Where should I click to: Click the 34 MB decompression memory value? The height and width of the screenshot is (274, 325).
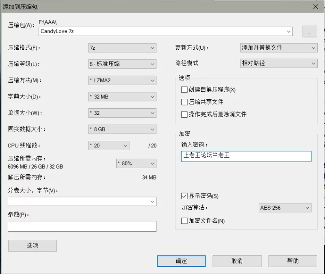point(149,178)
